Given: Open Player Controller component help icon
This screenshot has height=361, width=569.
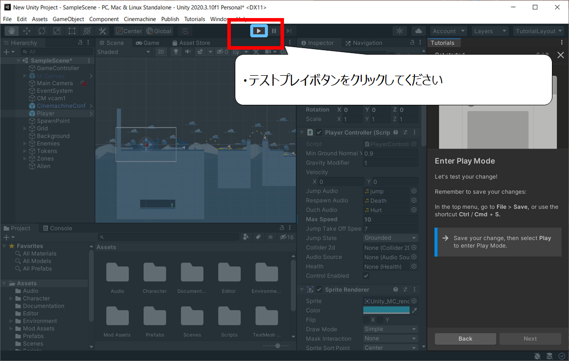Looking at the screenshot, I should pos(395,132).
